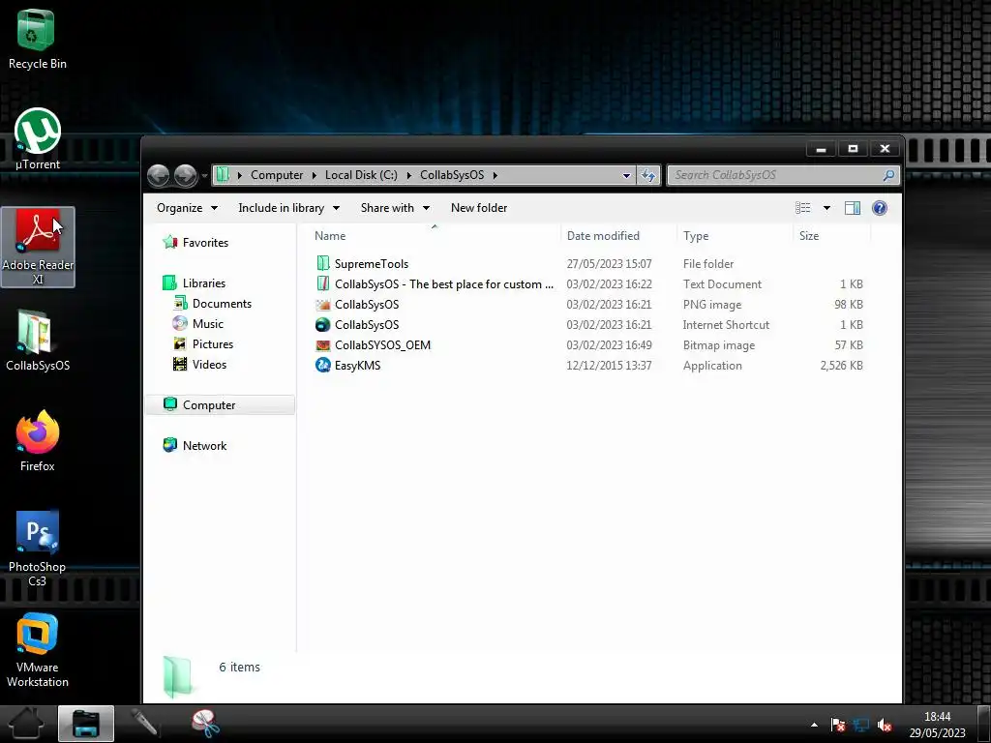Open the Recycle Bin desktop icon

(x=37, y=39)
